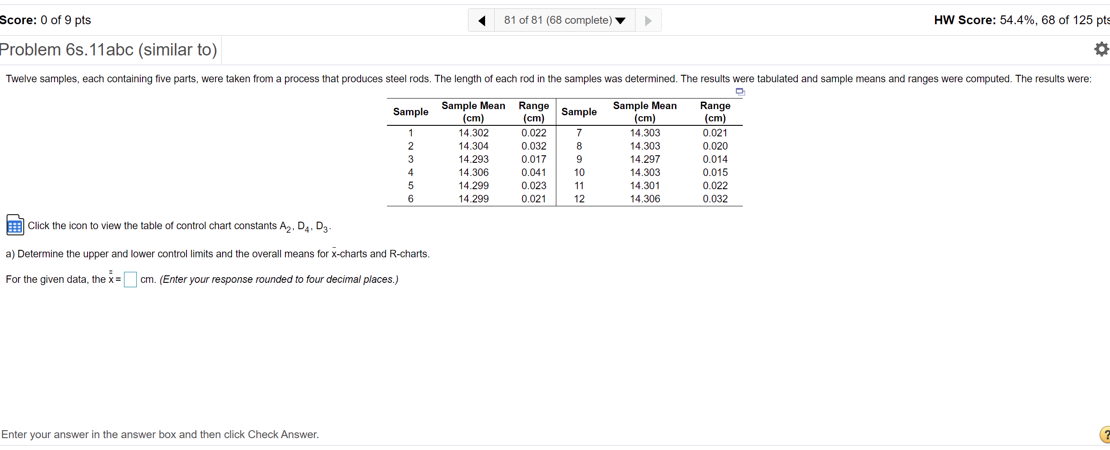Click the sample mean 14.303 for sample 10

(x=645, y=172)
